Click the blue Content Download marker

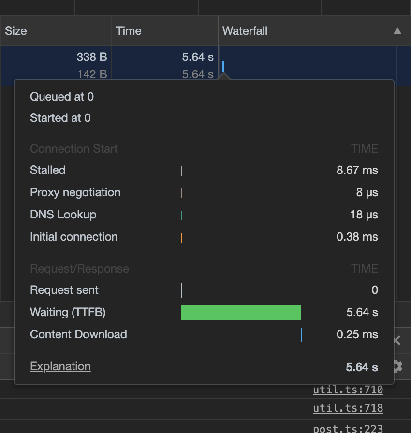pos(301,335)
